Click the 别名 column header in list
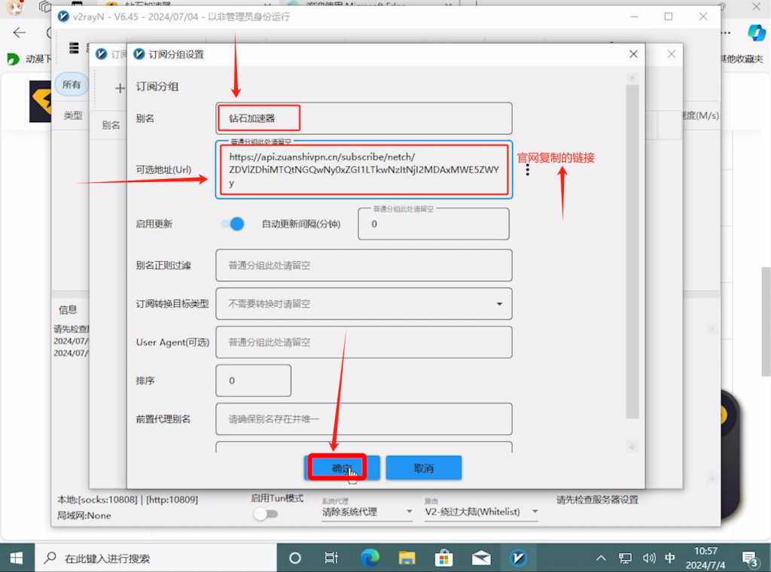The width and height of the screenshot is (771, 572). pyautogui.click(x=111, y=125)
